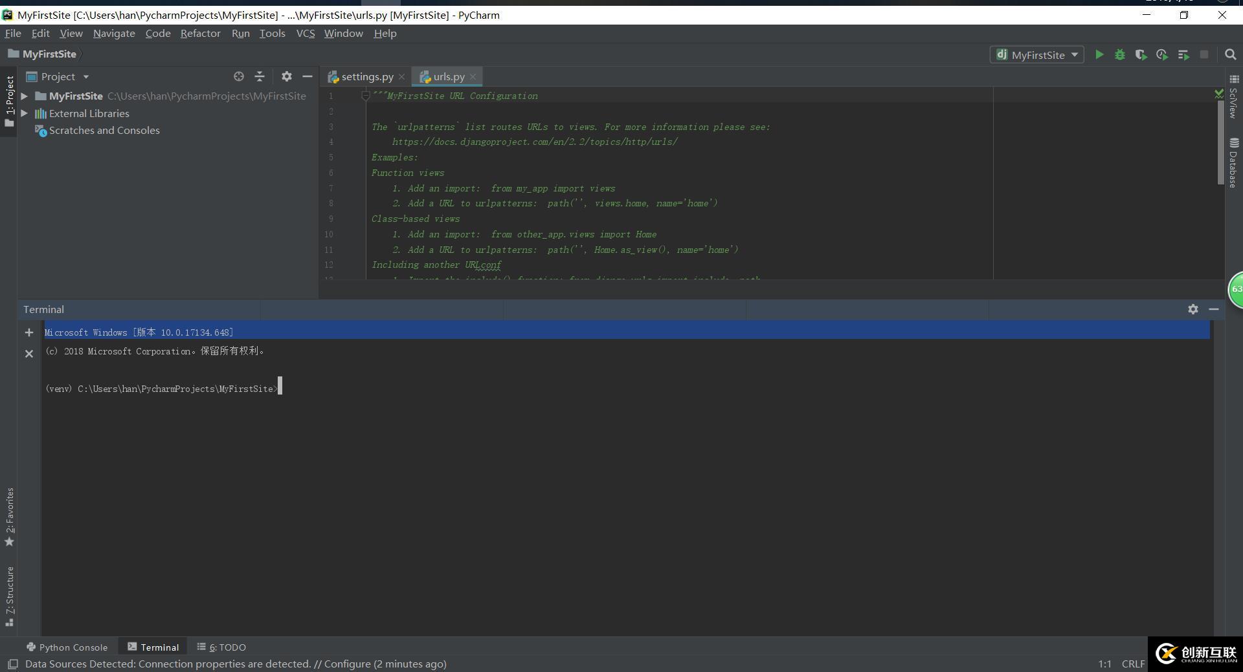The height and width of the screenshot is (672, 1243).
Task: Open the Help menu
Action: pyautogui.click(x=385, y=34)
